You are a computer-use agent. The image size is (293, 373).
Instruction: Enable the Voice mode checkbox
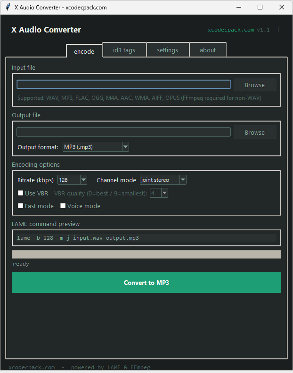point(63,206)
